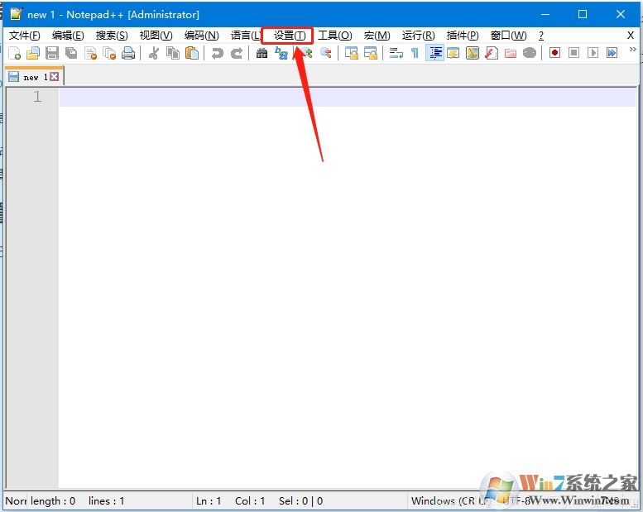This screenshot has width=643, height=512.
Task: Open a file using the folder toolbar icon
Action: click(33, 53)
